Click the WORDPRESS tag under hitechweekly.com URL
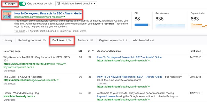This screenshot has height=103, width=207. point(10,100)
